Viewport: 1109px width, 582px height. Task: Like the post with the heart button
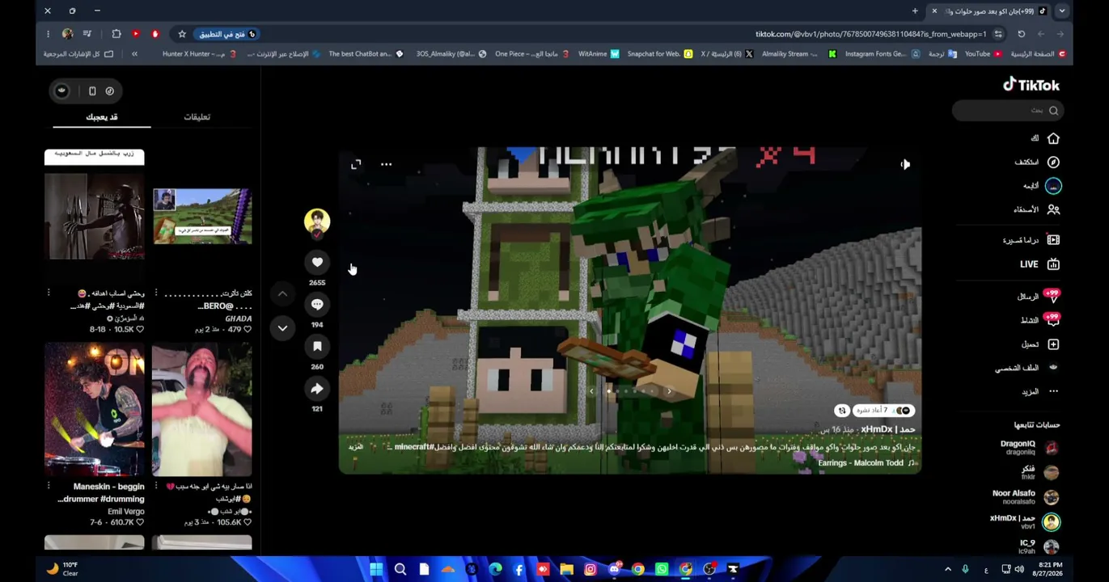pos(317,262)
